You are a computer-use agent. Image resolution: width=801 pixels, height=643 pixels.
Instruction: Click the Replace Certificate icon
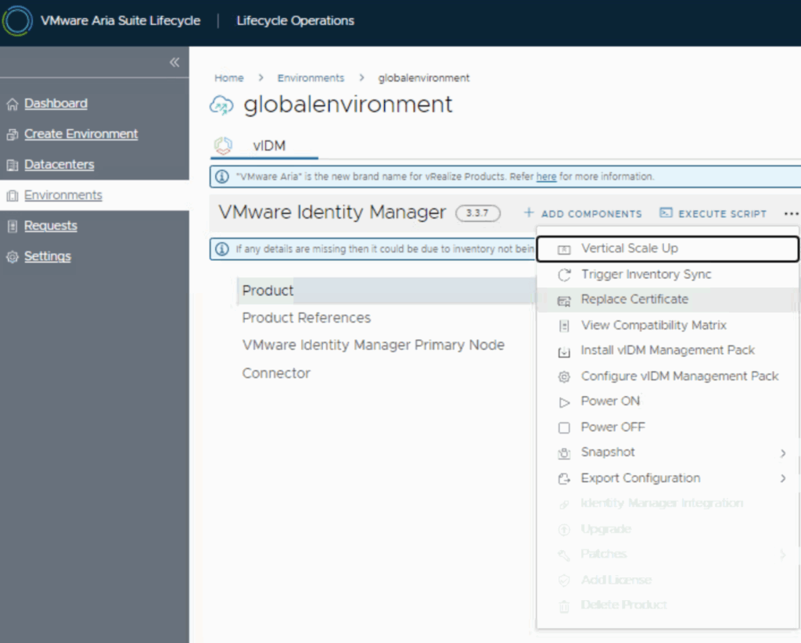[564, 300]
